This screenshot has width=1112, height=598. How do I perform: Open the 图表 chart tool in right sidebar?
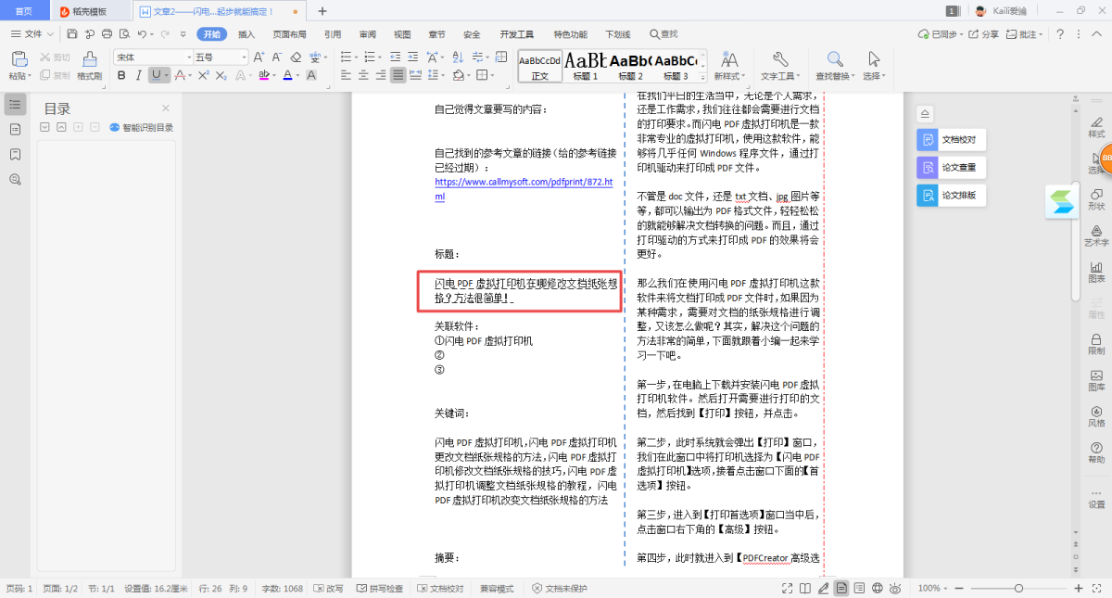[1096, 269]
